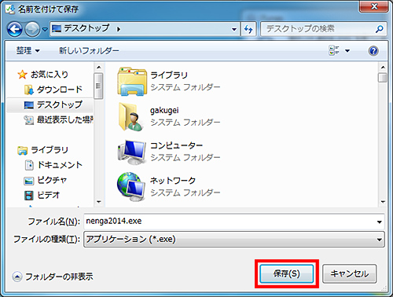Select デスクトップ in the sidebar
Viewport: 393px width, 297px height.
(60, 104)
